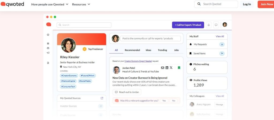Click the New York City location pin icon

(x=61, y=67)
